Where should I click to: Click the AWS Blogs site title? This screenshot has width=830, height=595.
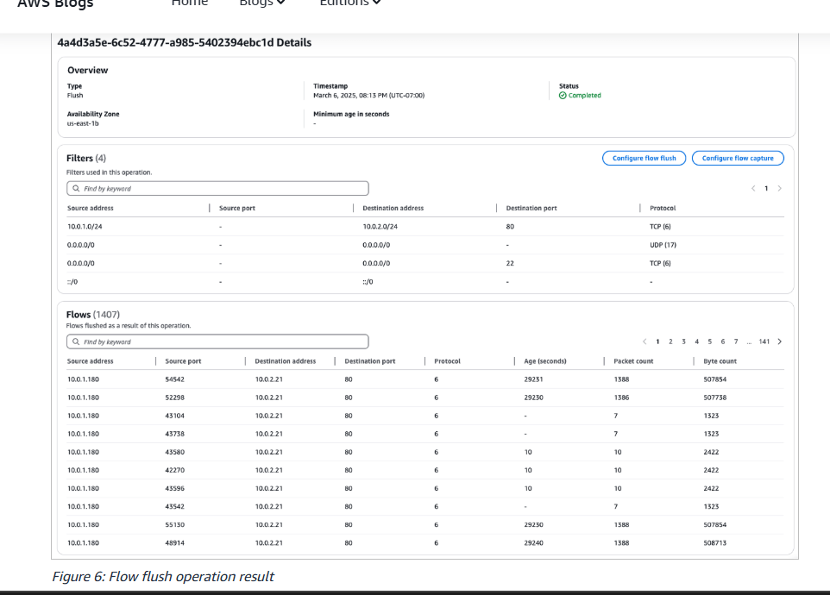point(55,4)
